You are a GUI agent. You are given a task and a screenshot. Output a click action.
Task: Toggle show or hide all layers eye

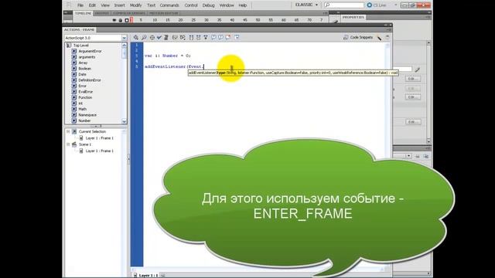coord(114,20)
